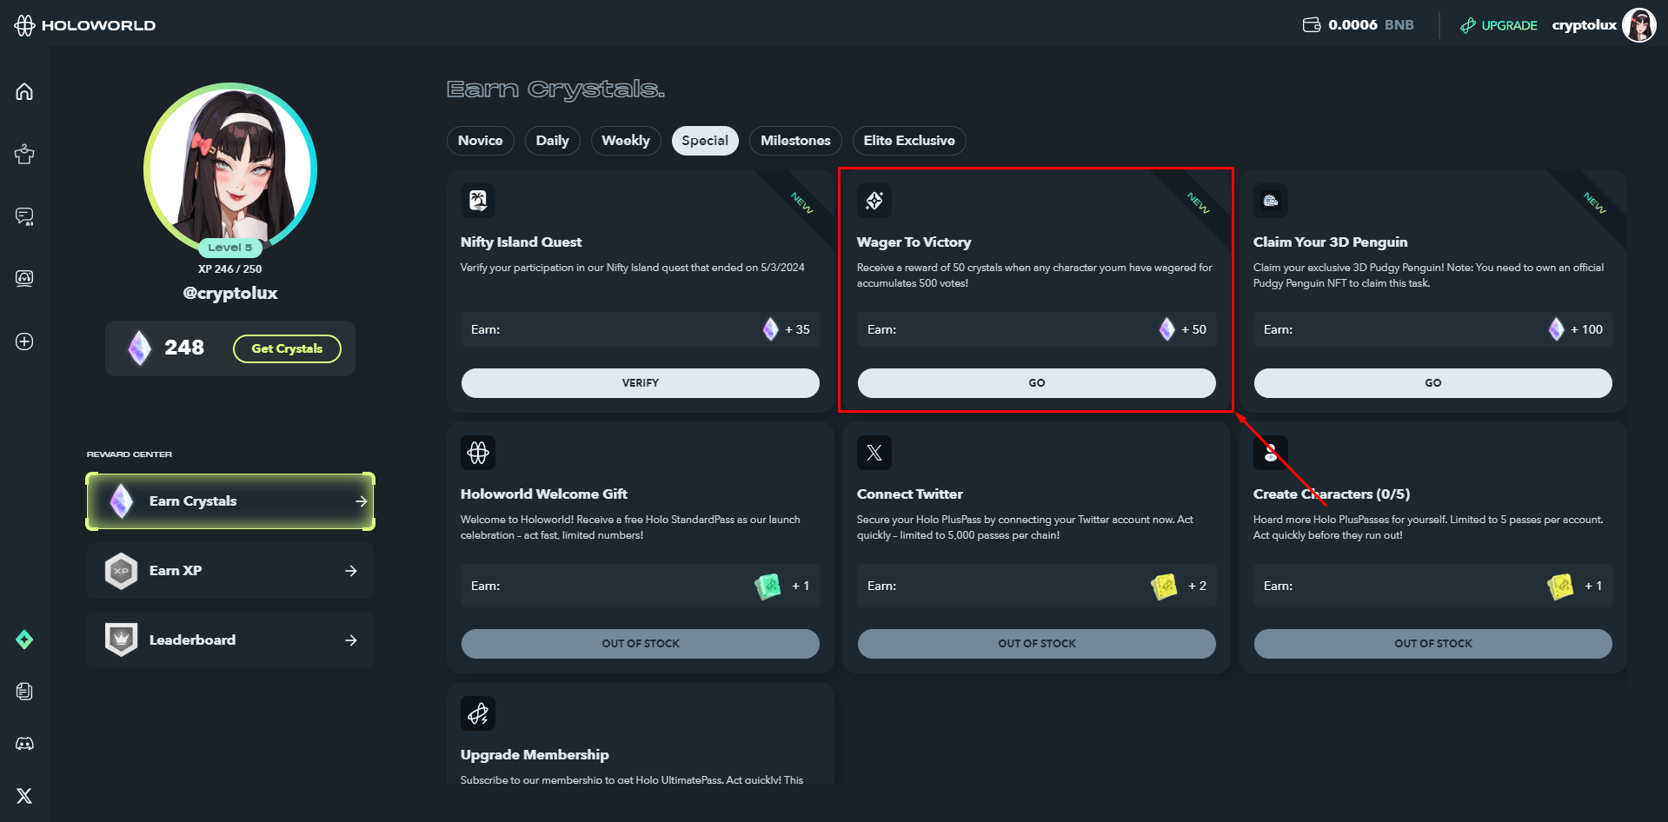Select the Special tab
Screen dimensions: 1668x822
(x=705, y=141)
